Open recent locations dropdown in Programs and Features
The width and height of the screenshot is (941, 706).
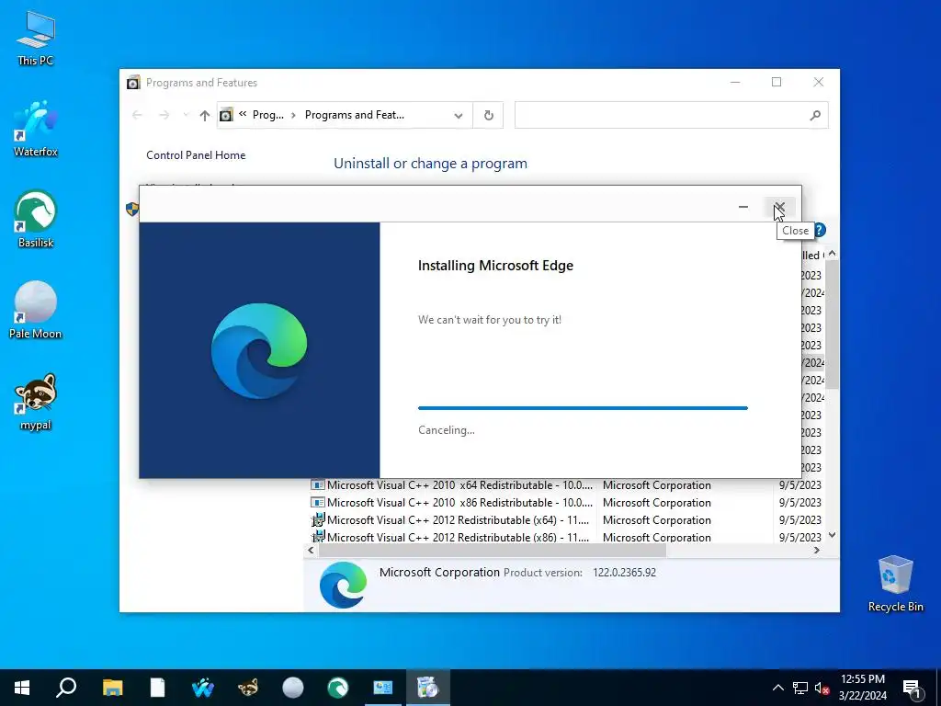click(x=186, y=115)
